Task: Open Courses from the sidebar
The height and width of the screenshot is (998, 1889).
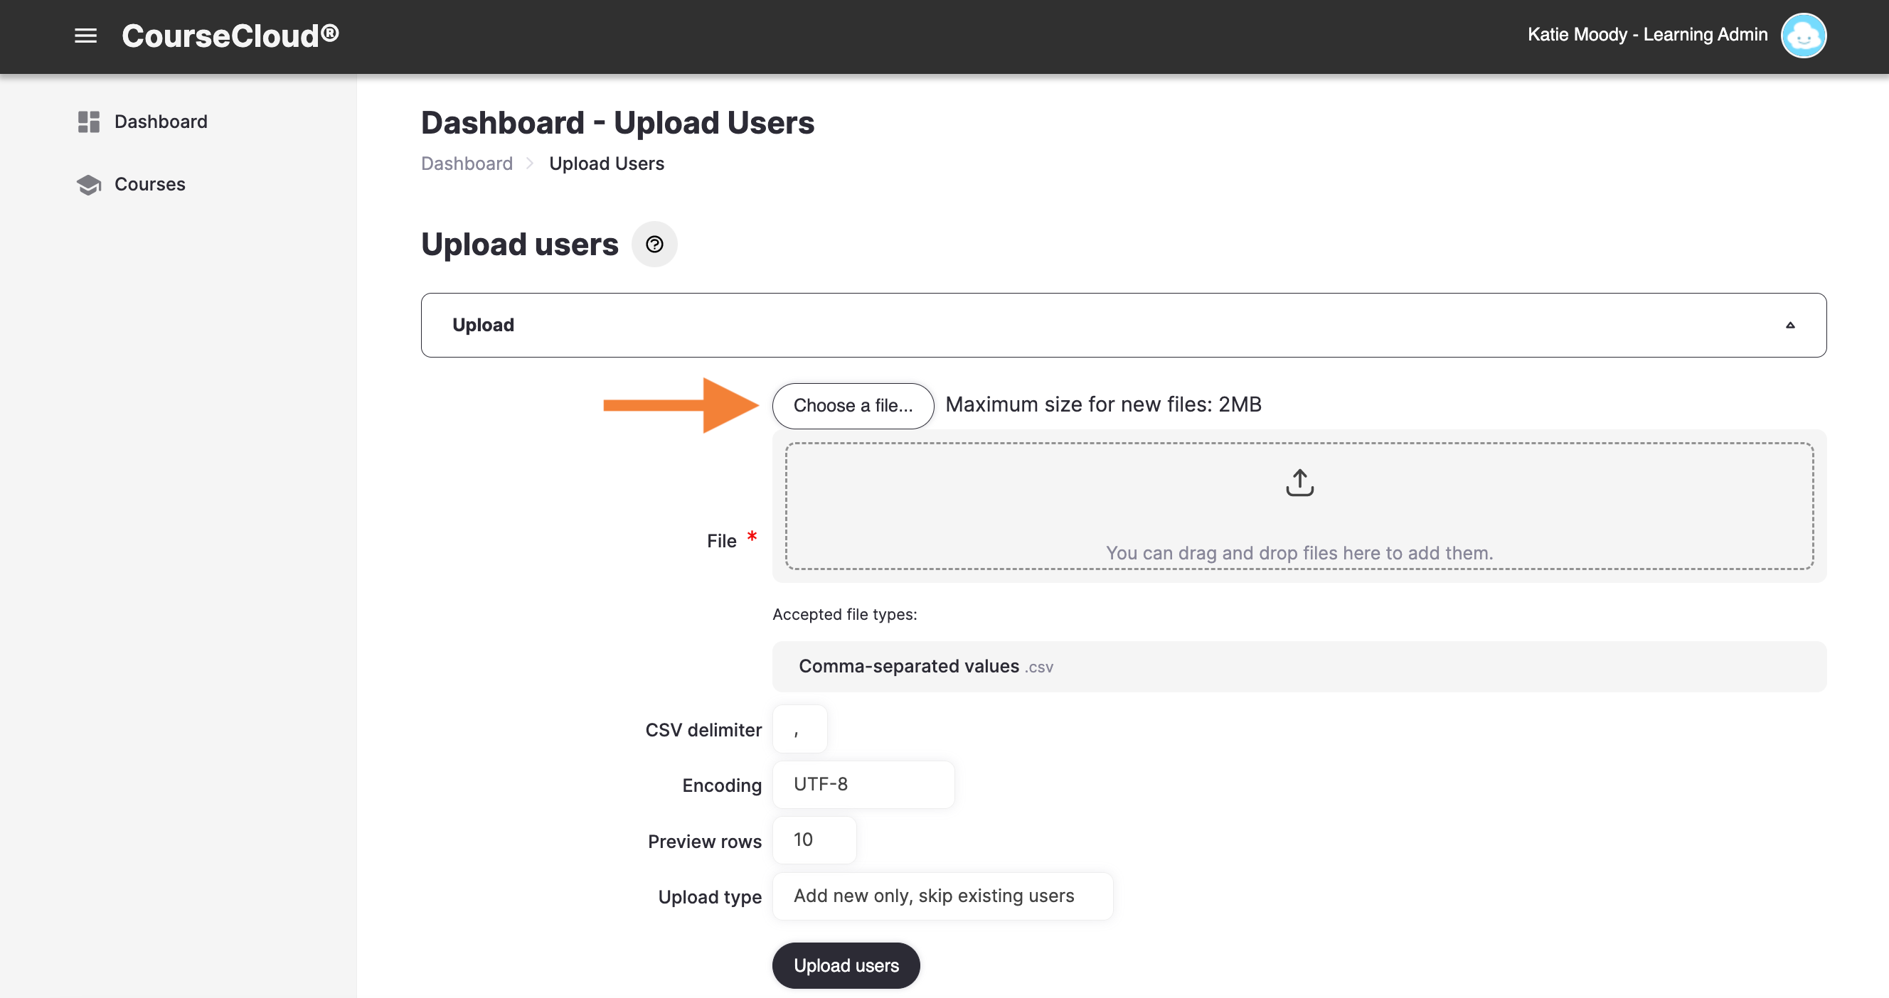Action: pos(149,184)
